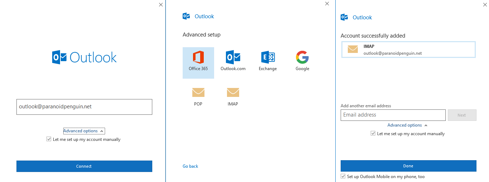489x182 pixels.
Task: Click the blue Done button
Action: (x=409, y=166)
